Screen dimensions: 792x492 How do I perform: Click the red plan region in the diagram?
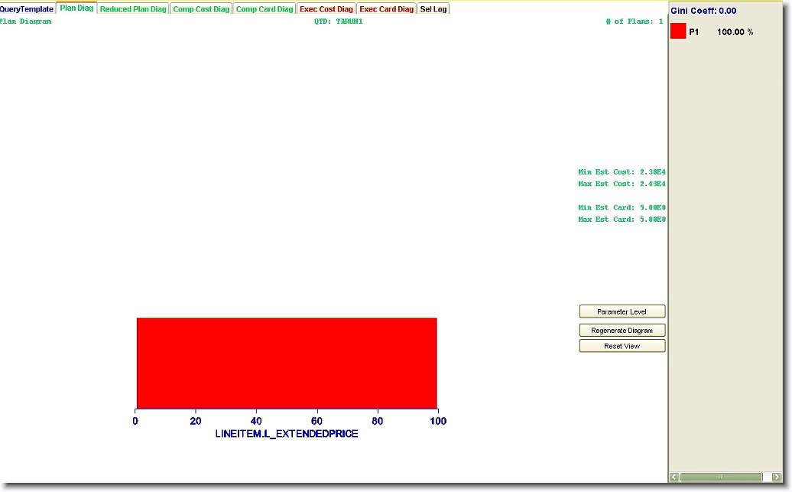[287, 363]
